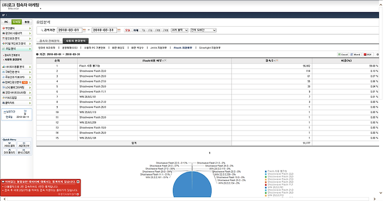384x201 pixels.
Task: Set the range with the 7일 button
Action: click(x=143, y=30)
